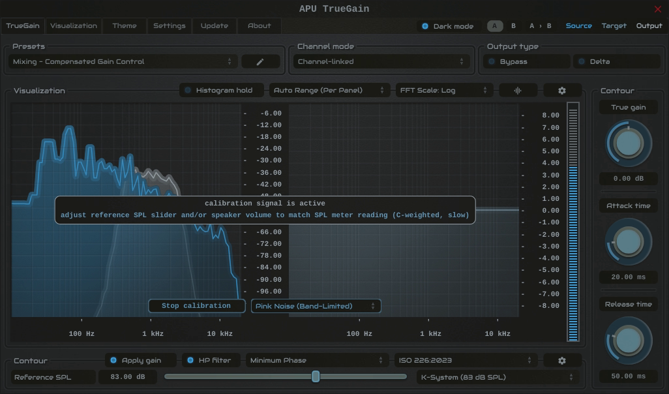Screen dimensions: 669x394
Task: Click the vertical level meter bar
Action: click(x=573, y=222)
